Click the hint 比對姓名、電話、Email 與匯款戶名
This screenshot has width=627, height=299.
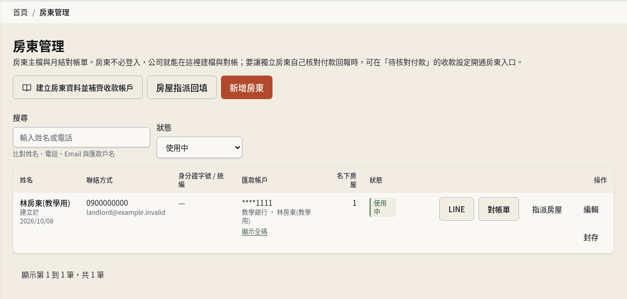pyautogui.click(x=64, y=154)
